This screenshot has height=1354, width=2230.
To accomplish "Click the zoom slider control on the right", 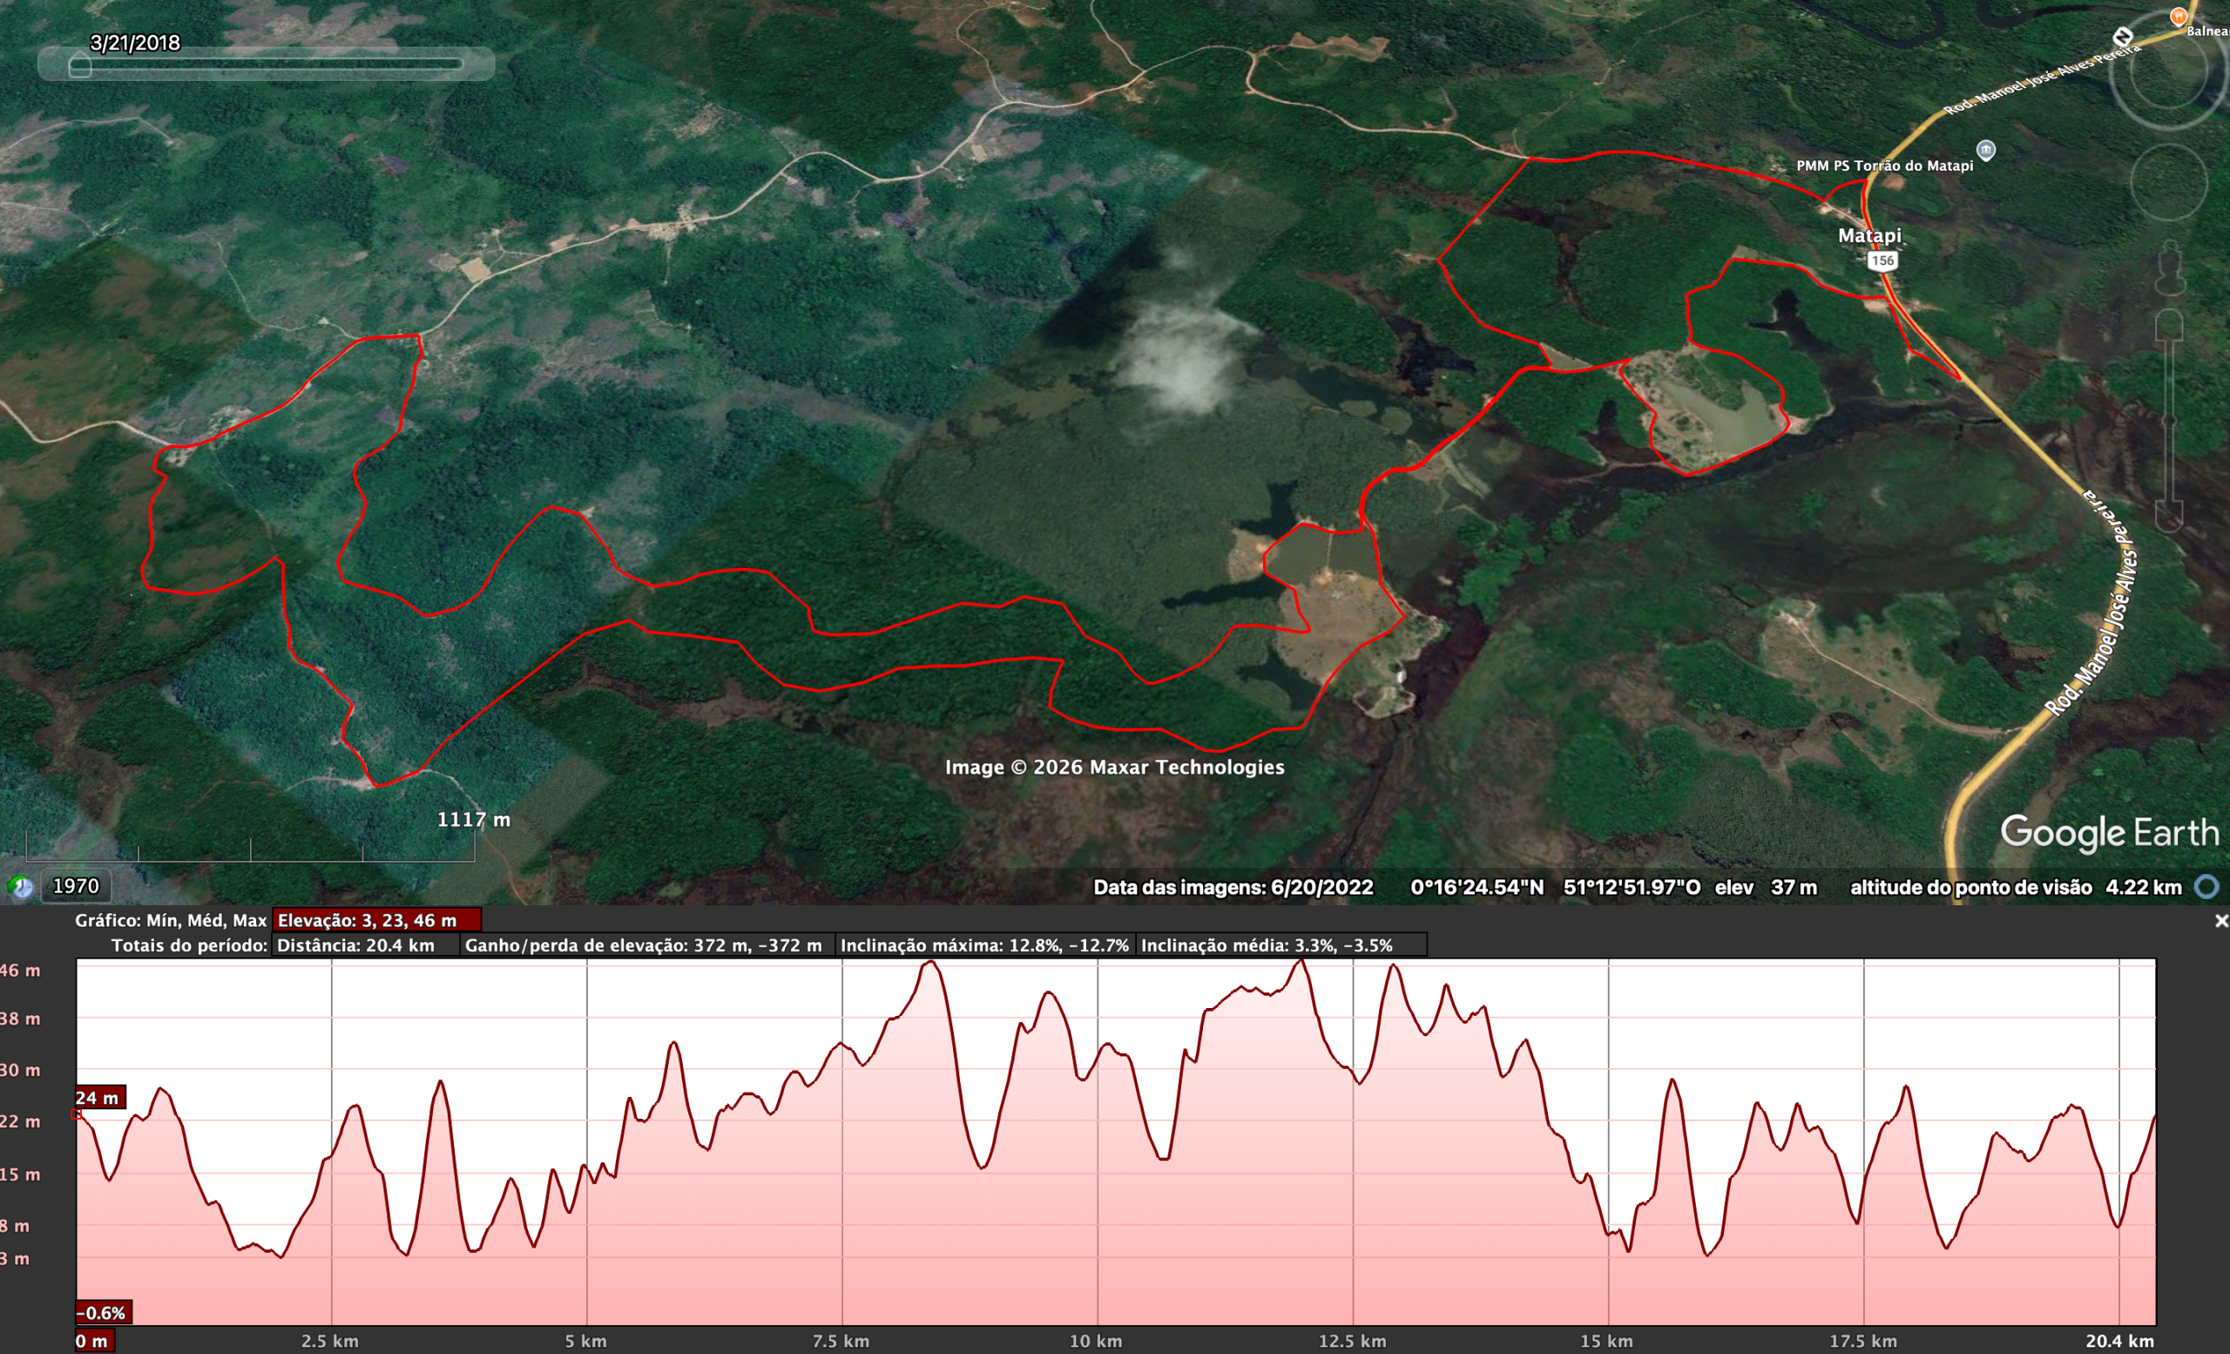I will [2171, 420].
